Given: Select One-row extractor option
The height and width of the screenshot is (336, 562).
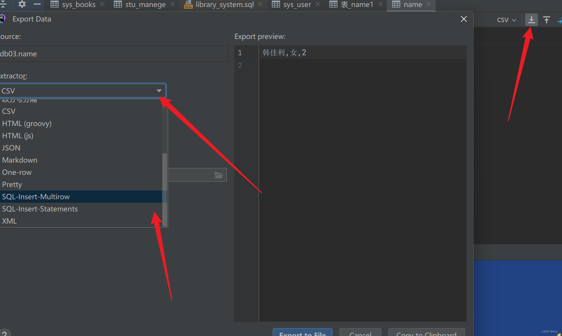Looking at the screenshot, I should 81,172.
